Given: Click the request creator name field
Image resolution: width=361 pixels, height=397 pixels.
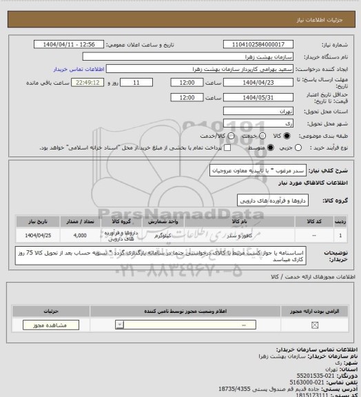Looking at the screenshot, I should click(200, 69).
